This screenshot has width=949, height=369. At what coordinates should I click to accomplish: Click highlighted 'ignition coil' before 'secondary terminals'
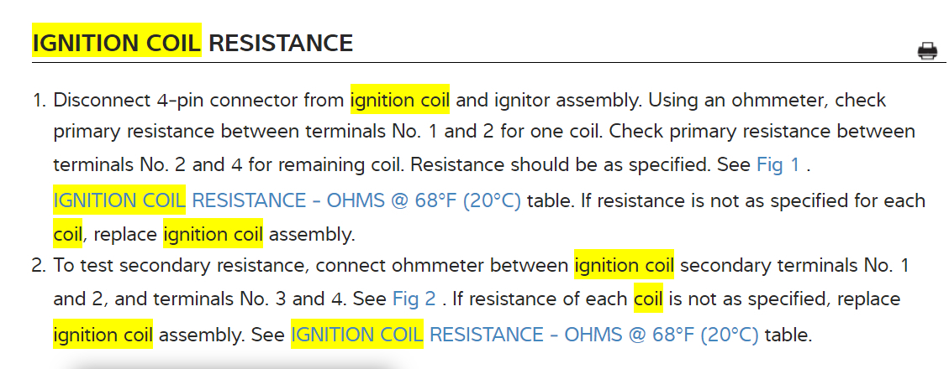click(624, 266)
